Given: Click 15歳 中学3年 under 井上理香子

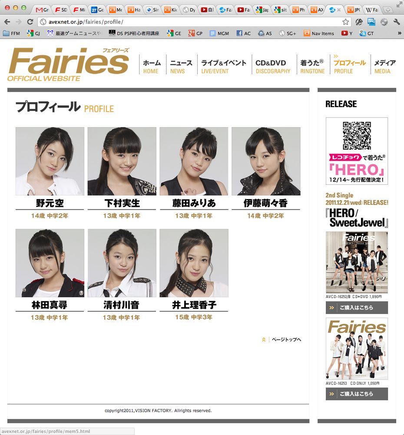Looking at the screenshot, I should click(194, 317).
